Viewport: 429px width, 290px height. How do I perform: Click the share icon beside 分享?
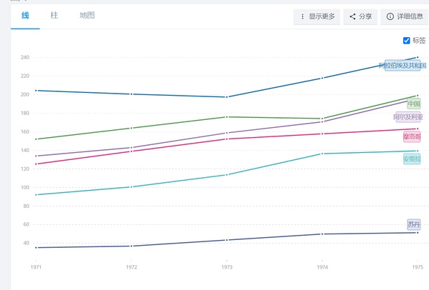coord(352,16)
